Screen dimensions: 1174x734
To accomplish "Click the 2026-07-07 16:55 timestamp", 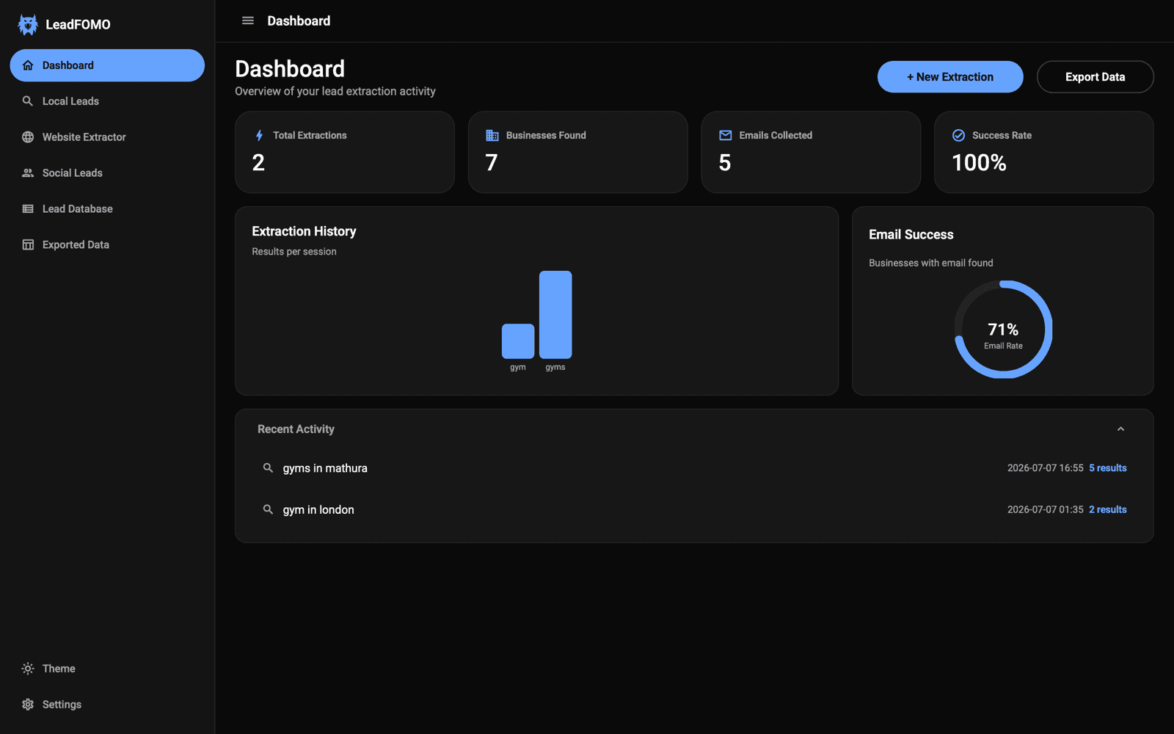I will click(x=1045, y=468).
